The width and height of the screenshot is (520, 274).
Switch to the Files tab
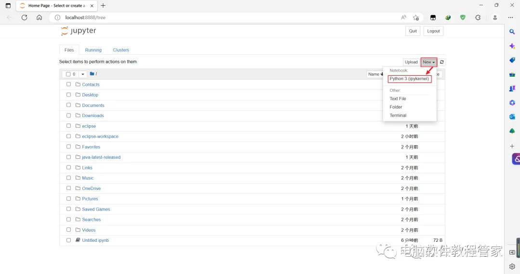click(69, 50)
